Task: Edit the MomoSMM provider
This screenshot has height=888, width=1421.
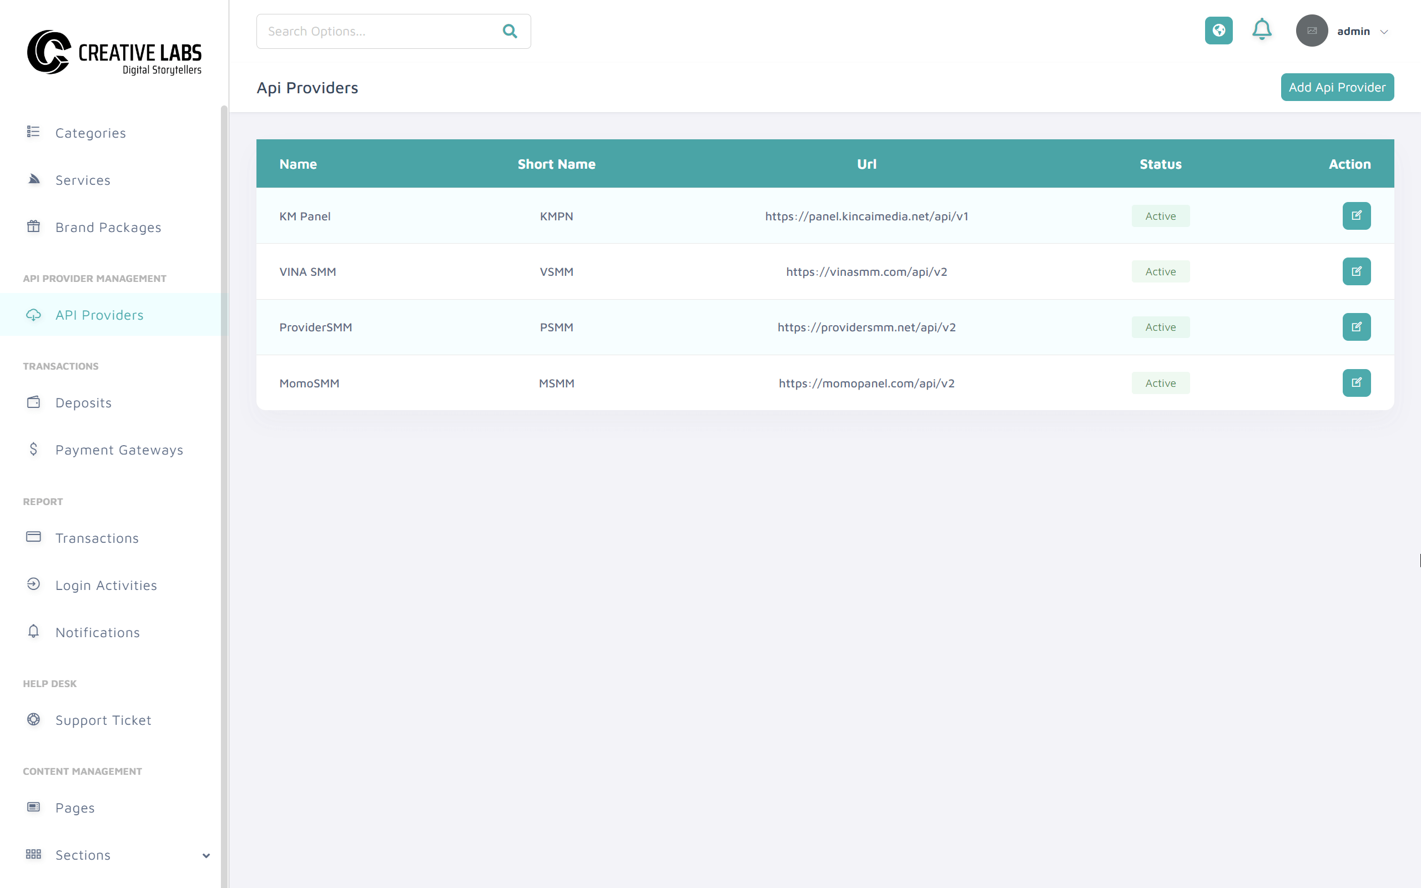Action: pos(1357,382)
